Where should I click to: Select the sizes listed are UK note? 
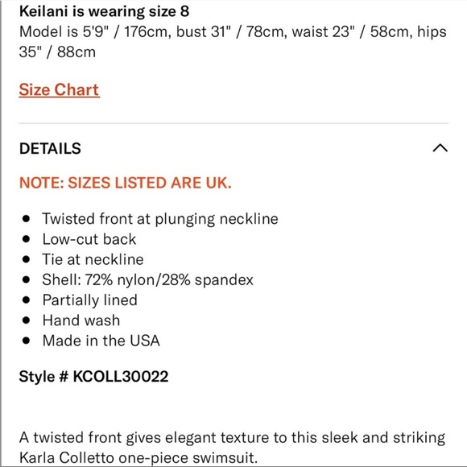tap(126, 183)
